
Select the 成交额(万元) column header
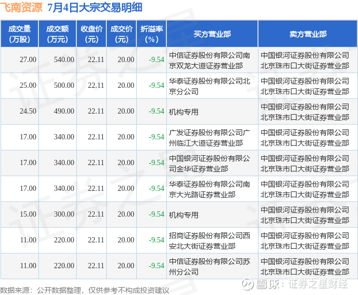coord(57,34)
